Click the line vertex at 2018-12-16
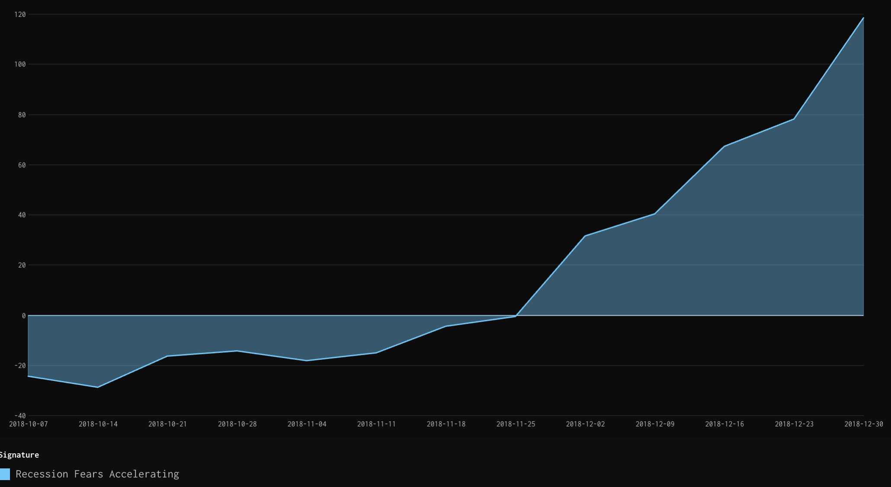 click(724, 146)
